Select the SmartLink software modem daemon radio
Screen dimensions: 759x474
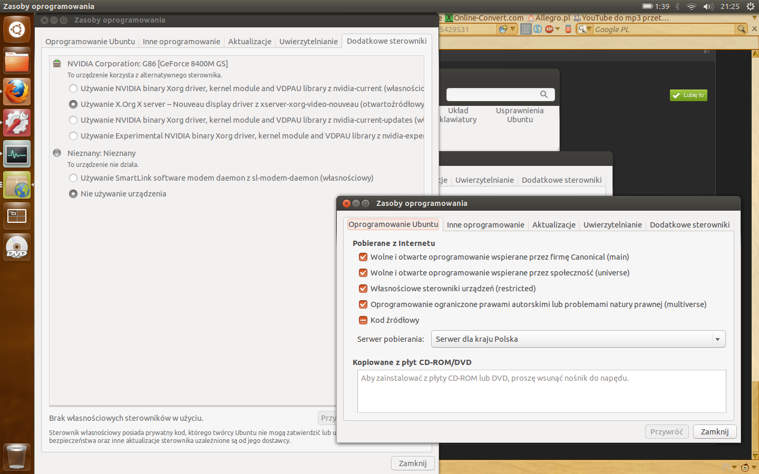[73, 178]
